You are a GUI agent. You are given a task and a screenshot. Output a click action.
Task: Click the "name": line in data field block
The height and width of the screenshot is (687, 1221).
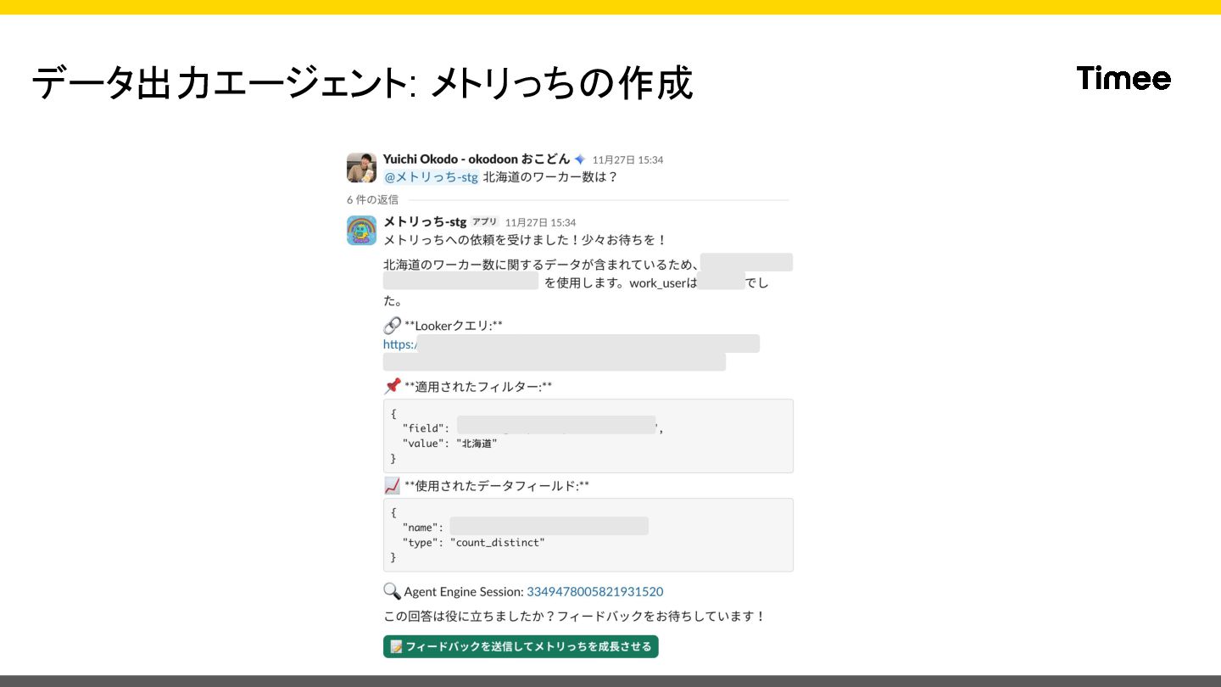pyautogui.click(x=525, y=528)
